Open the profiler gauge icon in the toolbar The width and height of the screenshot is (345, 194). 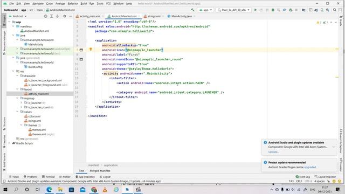click(285, 10)
